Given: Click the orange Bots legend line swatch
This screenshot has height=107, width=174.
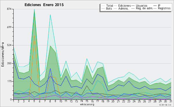Looking at the screenshot, I should click(x=103, y=8).
